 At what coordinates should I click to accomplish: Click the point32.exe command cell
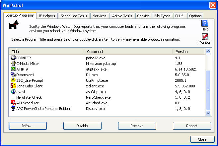point(96,58)
